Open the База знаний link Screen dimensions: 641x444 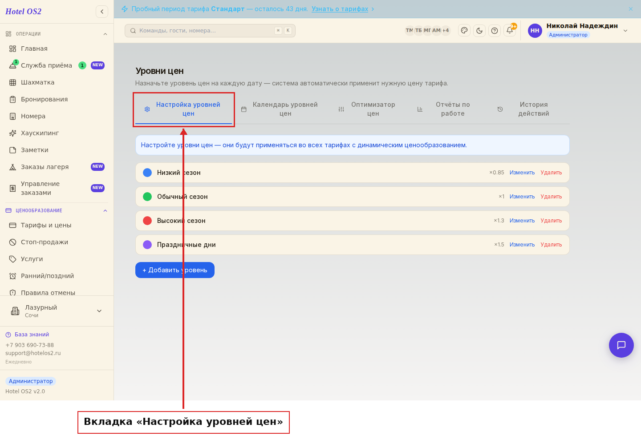pyautogui.click(x=27, y=335)
